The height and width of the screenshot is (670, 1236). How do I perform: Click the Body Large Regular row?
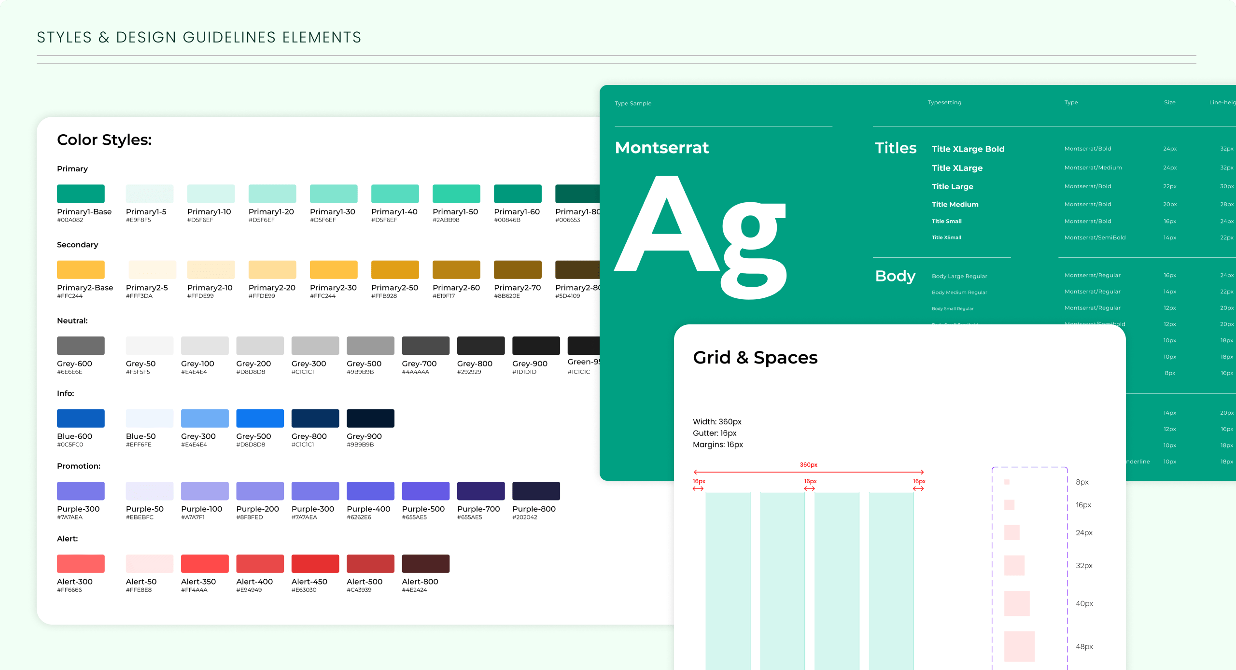tap(959, 276)
